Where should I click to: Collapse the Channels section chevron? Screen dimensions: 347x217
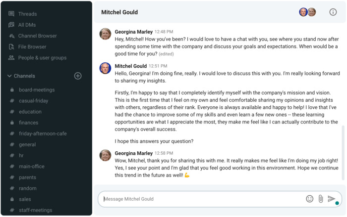tap(9, 76)
